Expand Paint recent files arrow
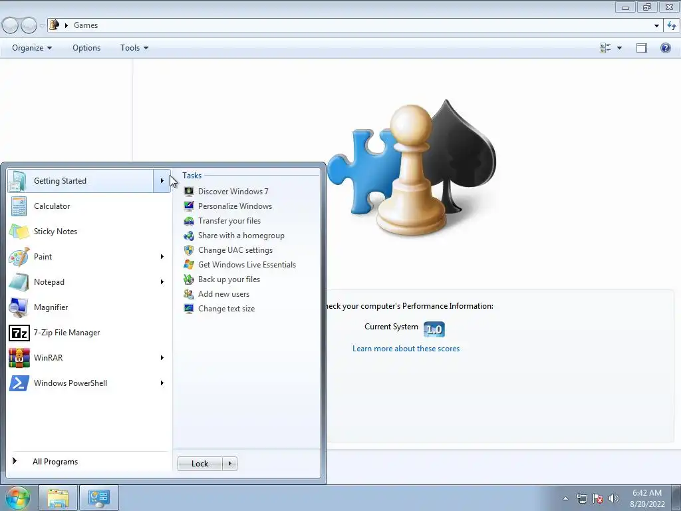The width and height of the screenshot is (681, 511). pyautogui.click(x=162, y=257)
